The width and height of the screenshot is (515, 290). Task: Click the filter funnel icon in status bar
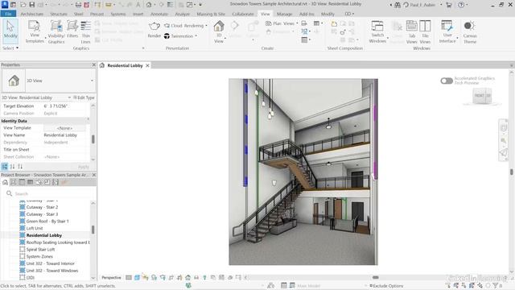pos(496,285)
